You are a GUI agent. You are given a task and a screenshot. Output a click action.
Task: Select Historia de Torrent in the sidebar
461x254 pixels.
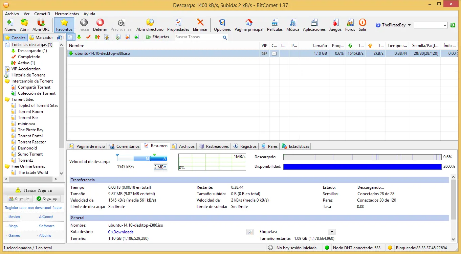[28, 75]
